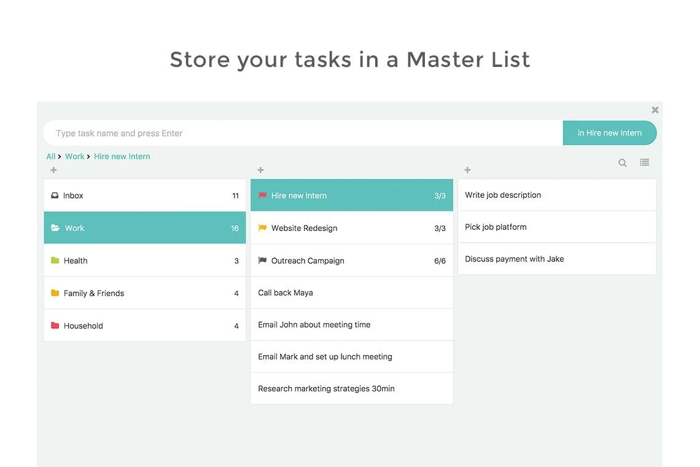The image size is (700, 467).
Task: Click the plus icon above Hire new Intern column
Action: click(261, 170)
